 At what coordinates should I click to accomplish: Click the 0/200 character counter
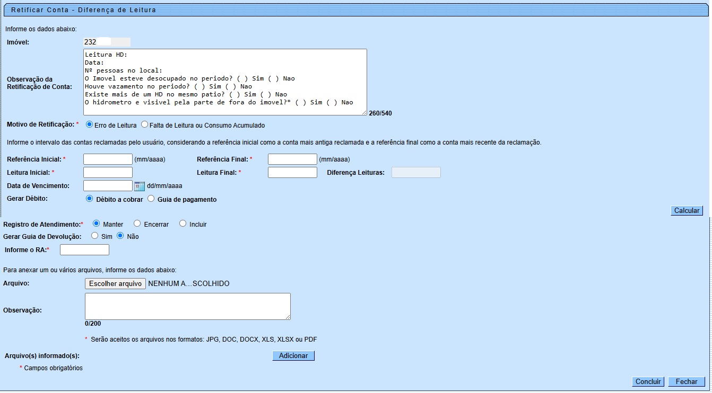coord(93,324)
